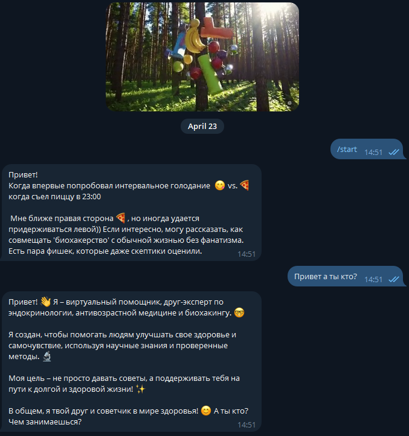This screenshot has width=409, height=436.
Task: Click smiling emoji before 'А ты кто?'
Action: click(206, 411)
